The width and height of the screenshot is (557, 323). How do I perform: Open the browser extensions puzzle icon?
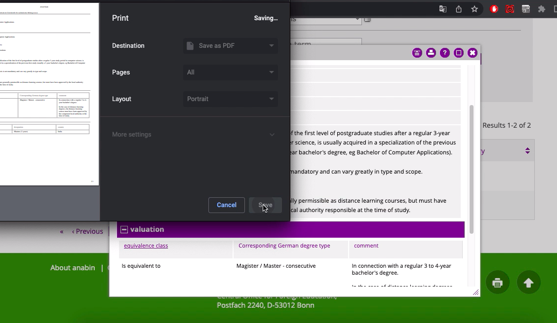click(x=542, y=9)
